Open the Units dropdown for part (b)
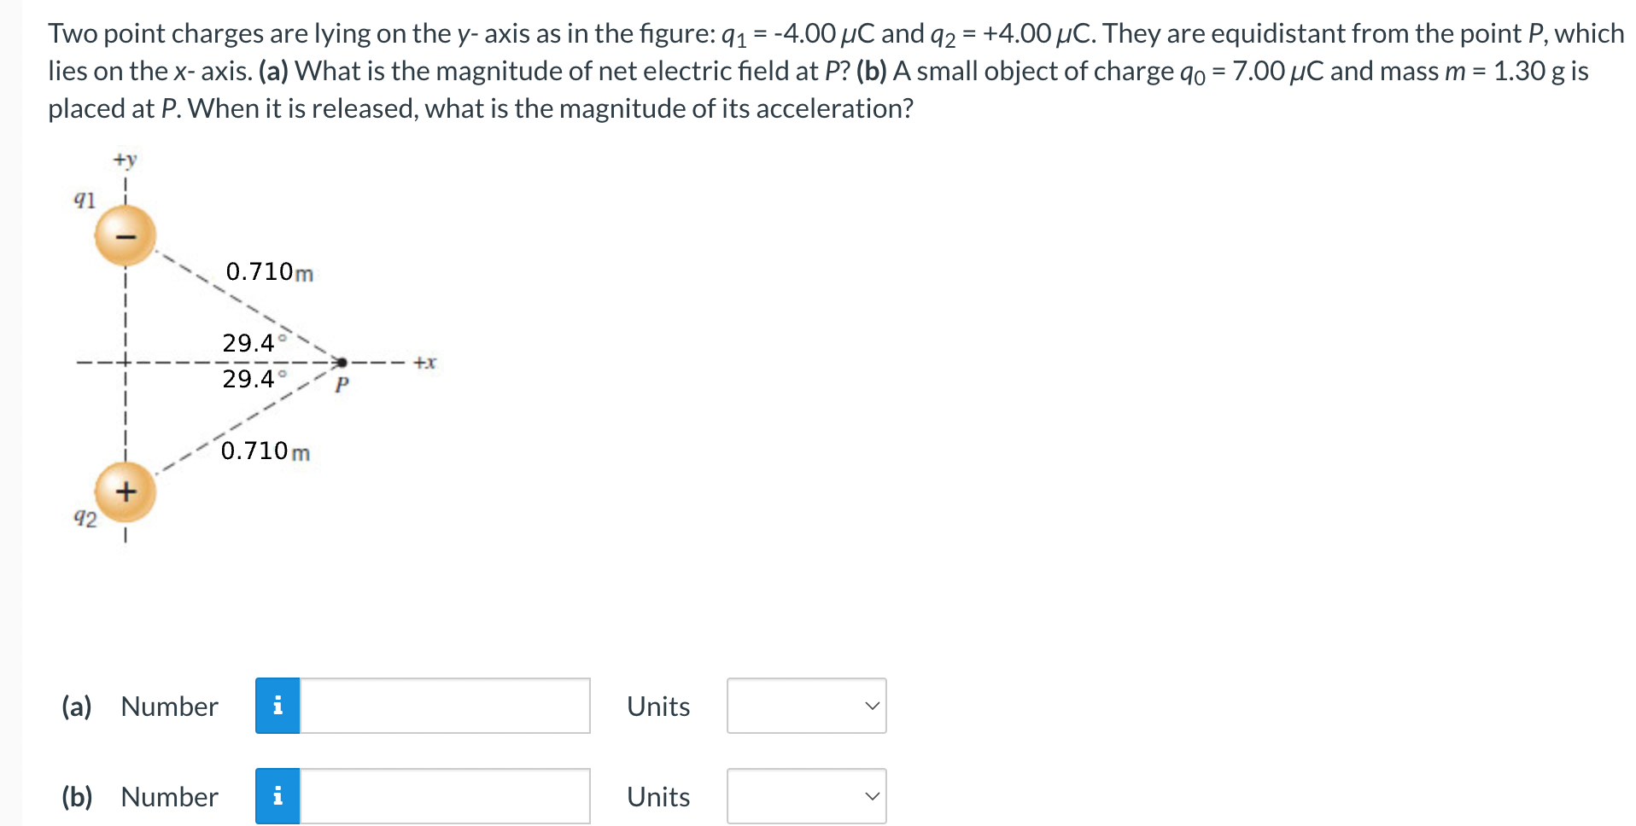The height and width of the screenshot is (826, 1636). (x=805, y=796)
